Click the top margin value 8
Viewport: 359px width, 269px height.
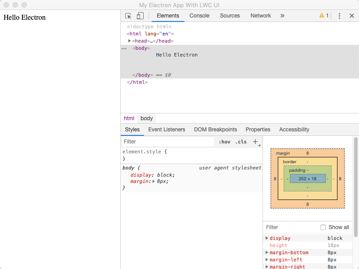307,153
